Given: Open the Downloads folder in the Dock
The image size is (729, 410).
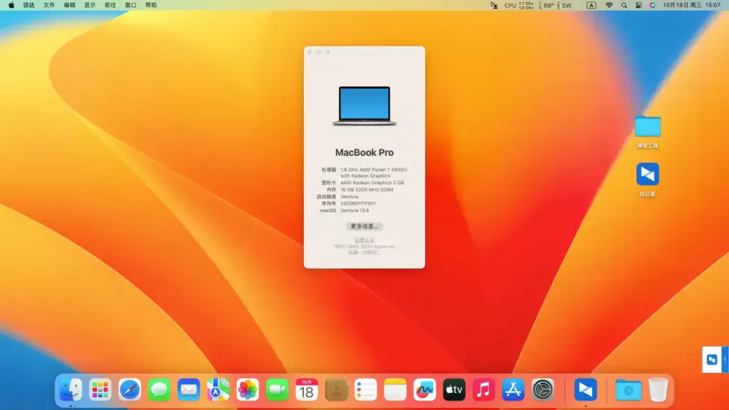Looking at the screenshot, I should [x=628, y=389].
